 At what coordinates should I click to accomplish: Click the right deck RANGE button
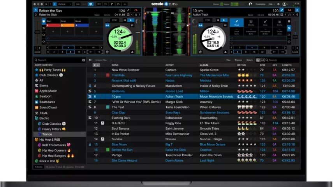pyautogui.click(x=295, y=52)
